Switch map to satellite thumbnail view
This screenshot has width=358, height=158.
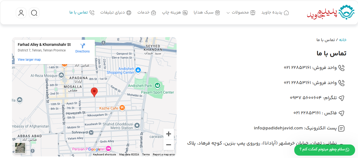pos(20,148)
